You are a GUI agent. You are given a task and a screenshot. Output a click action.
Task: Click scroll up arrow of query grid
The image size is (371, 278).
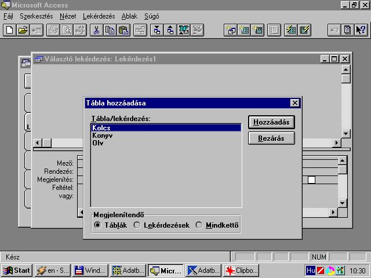pyautogui.click(x=343, y=161)
